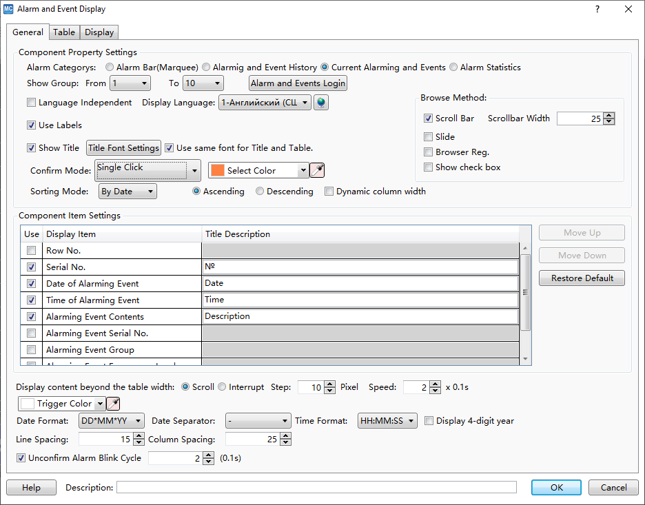The image size is (645, 505).
Task: Click the Restore Default button
Action: (x=582, y=278)
